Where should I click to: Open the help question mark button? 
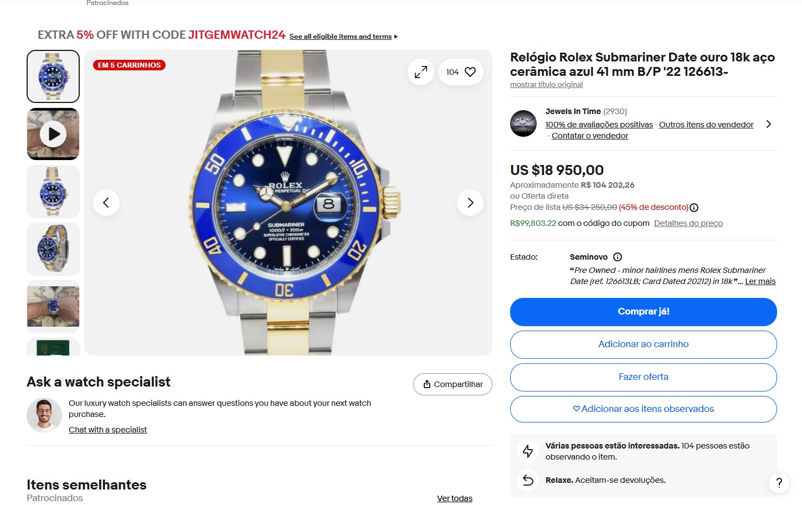pyautogui.click(x=779, y=482)
